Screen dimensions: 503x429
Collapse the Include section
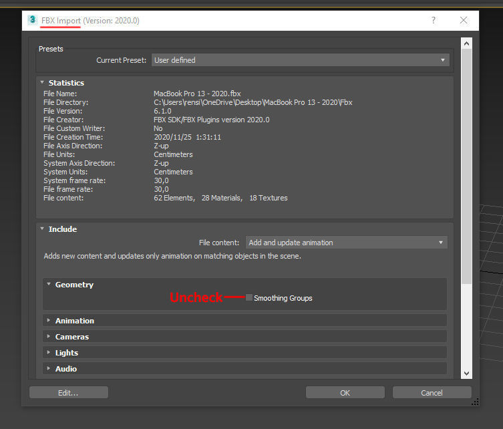42,229
